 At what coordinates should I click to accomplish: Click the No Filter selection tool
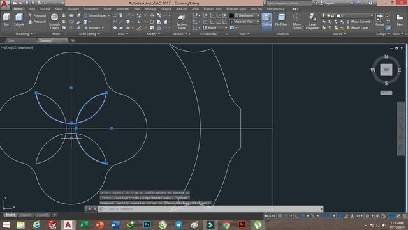[281, 20]
